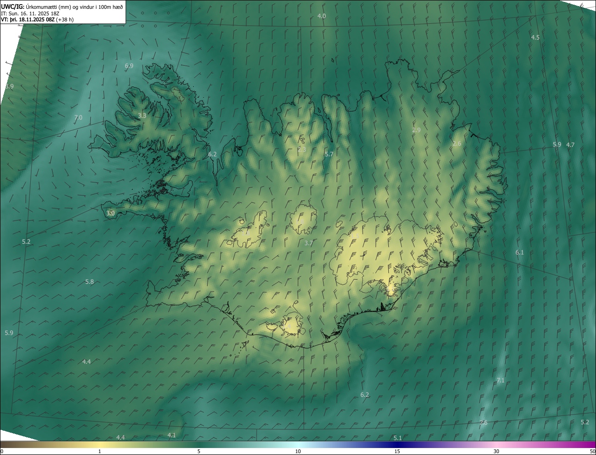Click the map title 'Úrkomumætti (mm) og vindur'
Image resolution: width=596 pixels, height=455 pixels.
[x=61, y=6]
